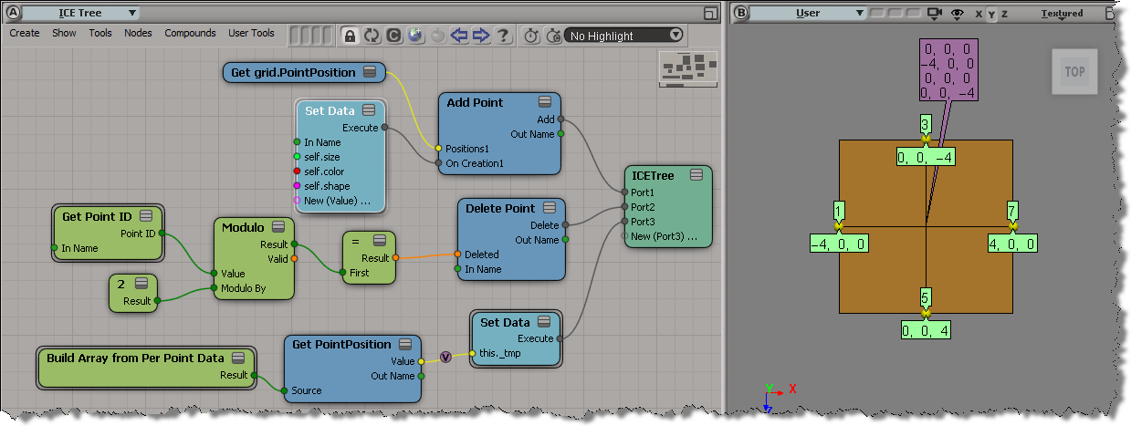Open the eye visibility menu in viewport
The image size is (1131, 426).
point(958,14)
